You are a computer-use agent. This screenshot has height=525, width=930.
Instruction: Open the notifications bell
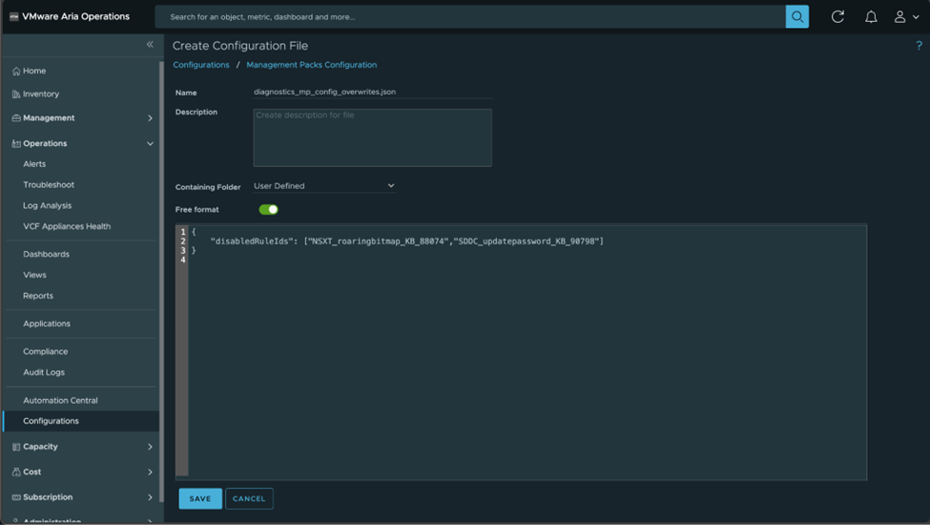point(871,16)
